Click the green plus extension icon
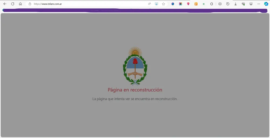Screen dimensions: 270x138 204,4
